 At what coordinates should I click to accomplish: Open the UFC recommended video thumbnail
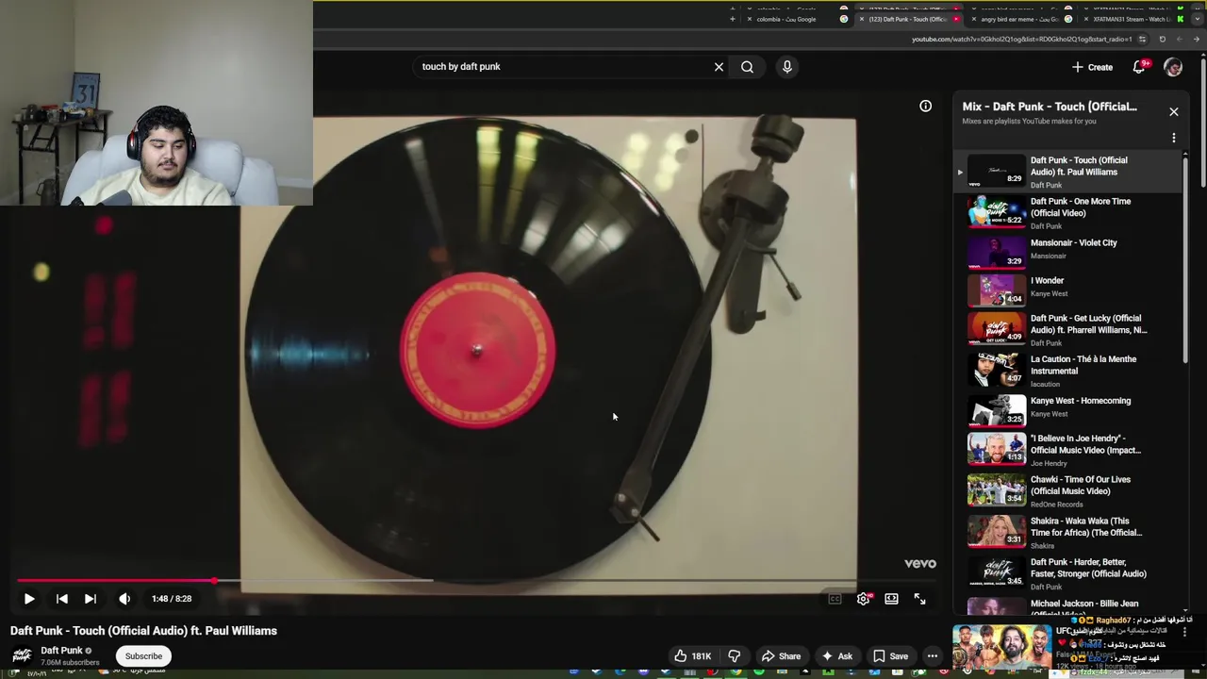coord(1001,648)
